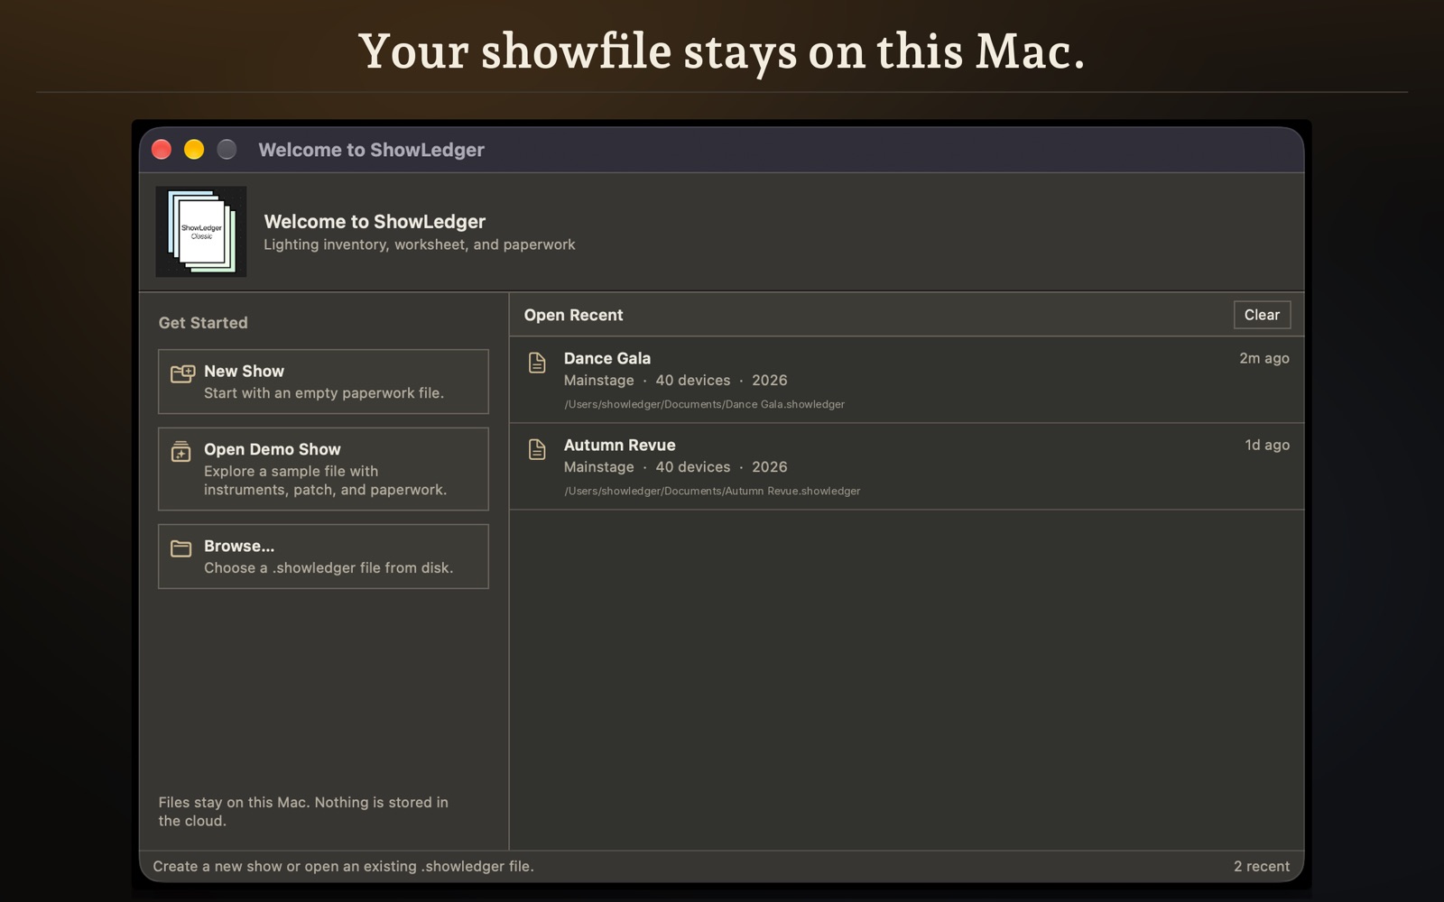Click the Dance Gala file path

(705, 404)
